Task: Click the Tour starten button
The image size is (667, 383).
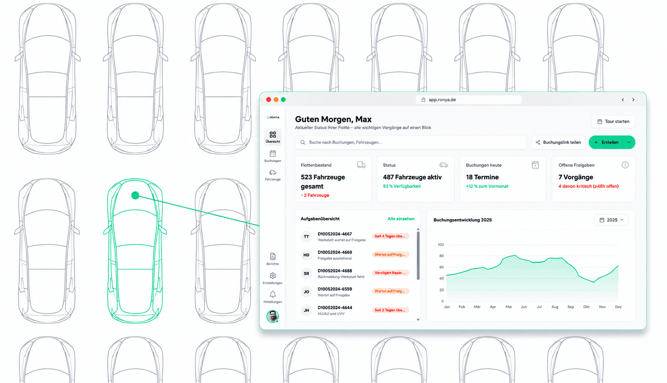Action: click(x=613, y=122)
